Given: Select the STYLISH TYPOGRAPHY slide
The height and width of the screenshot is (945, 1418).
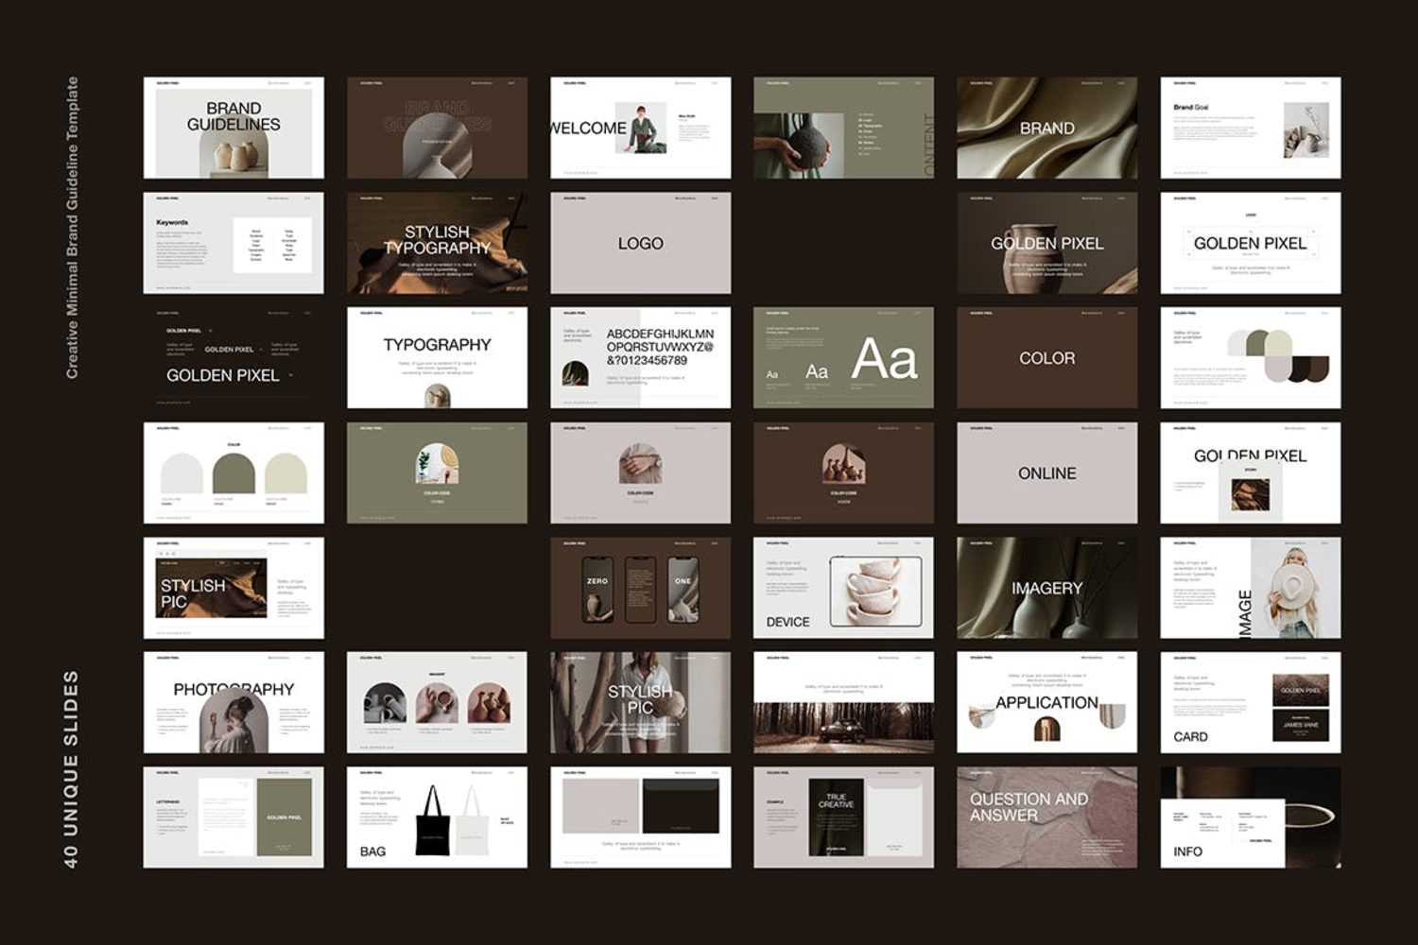Looking at the screenshot, I should pos(437,243).
